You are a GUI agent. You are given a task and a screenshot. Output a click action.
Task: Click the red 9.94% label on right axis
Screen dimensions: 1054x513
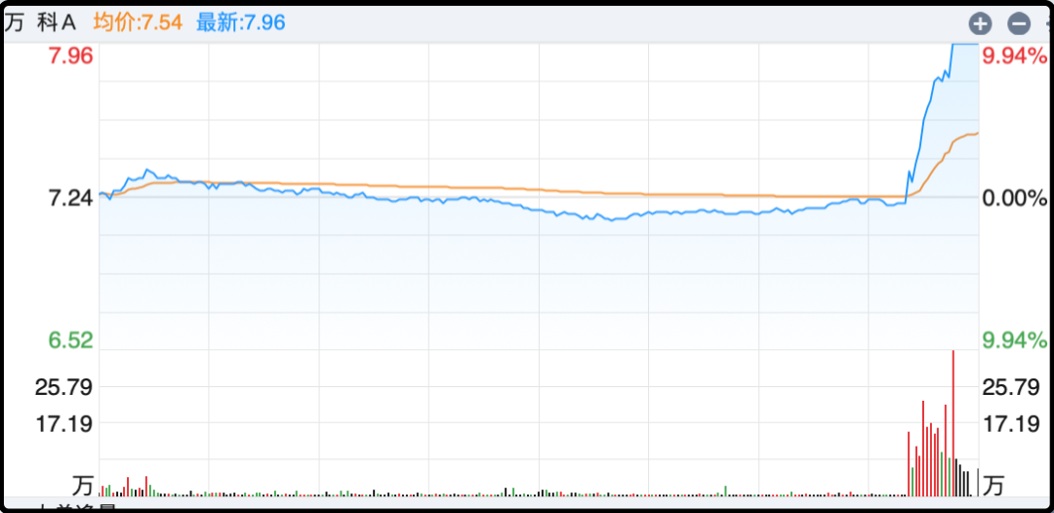1014,56
